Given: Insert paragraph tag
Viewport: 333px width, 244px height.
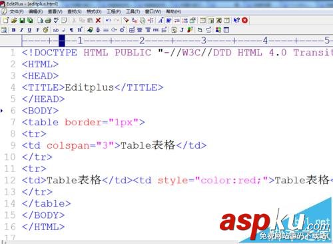Looking at the screenshot, I should (71, 30).
